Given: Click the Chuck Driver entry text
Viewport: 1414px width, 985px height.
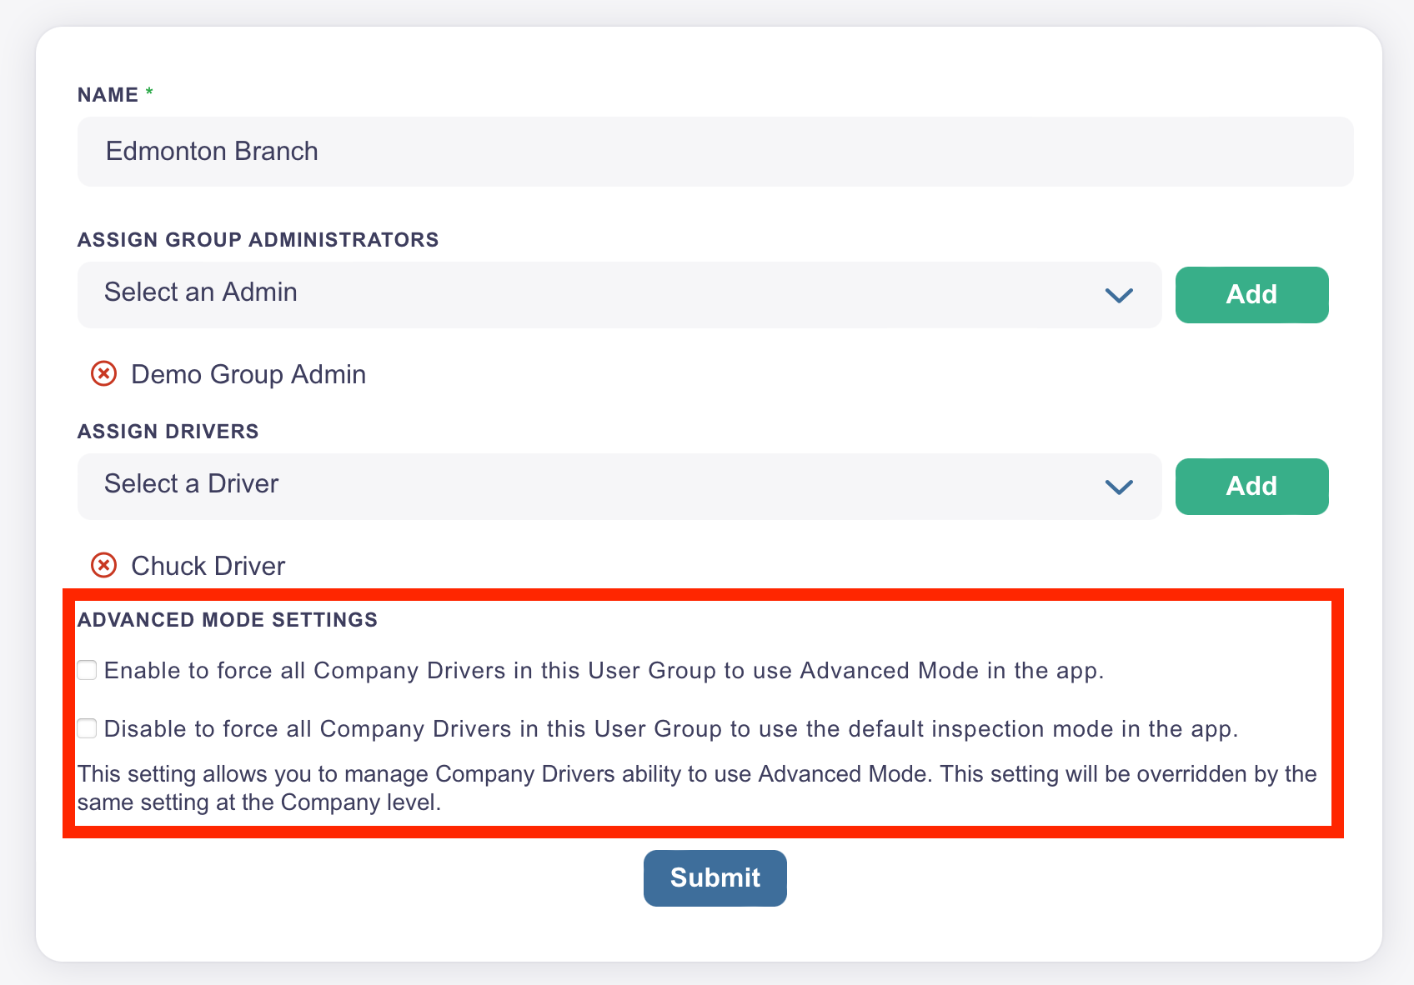Looking at the screenshot, I should click(208, 566).
